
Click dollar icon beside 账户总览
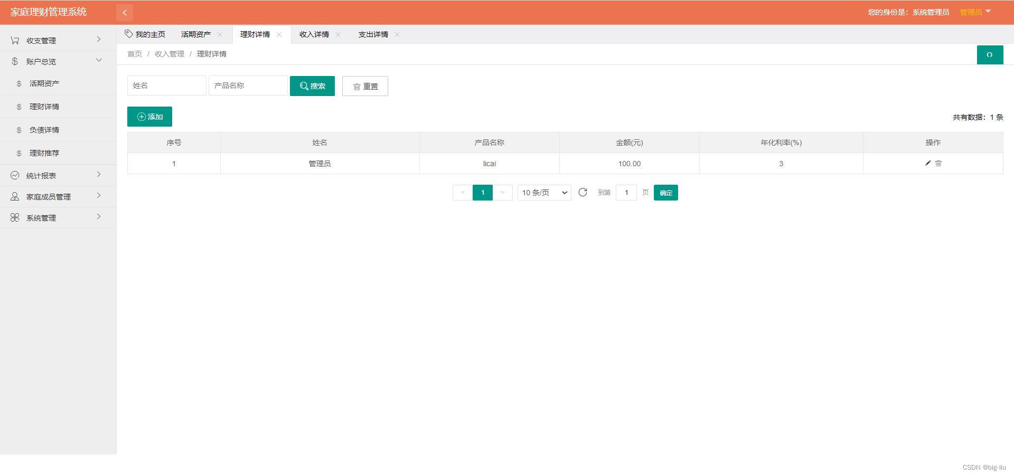15,61
